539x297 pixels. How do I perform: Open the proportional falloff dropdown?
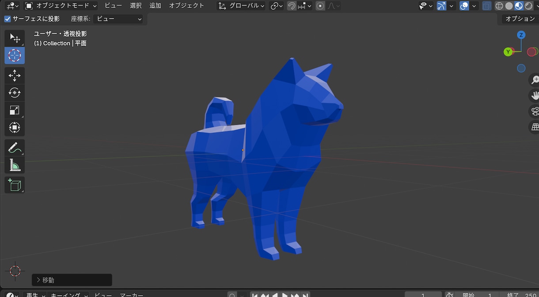[x=333, y=6]
